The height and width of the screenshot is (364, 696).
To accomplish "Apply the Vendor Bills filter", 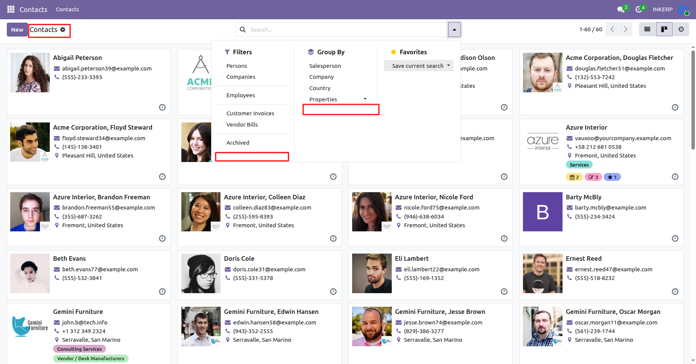I will pos(242,125).
